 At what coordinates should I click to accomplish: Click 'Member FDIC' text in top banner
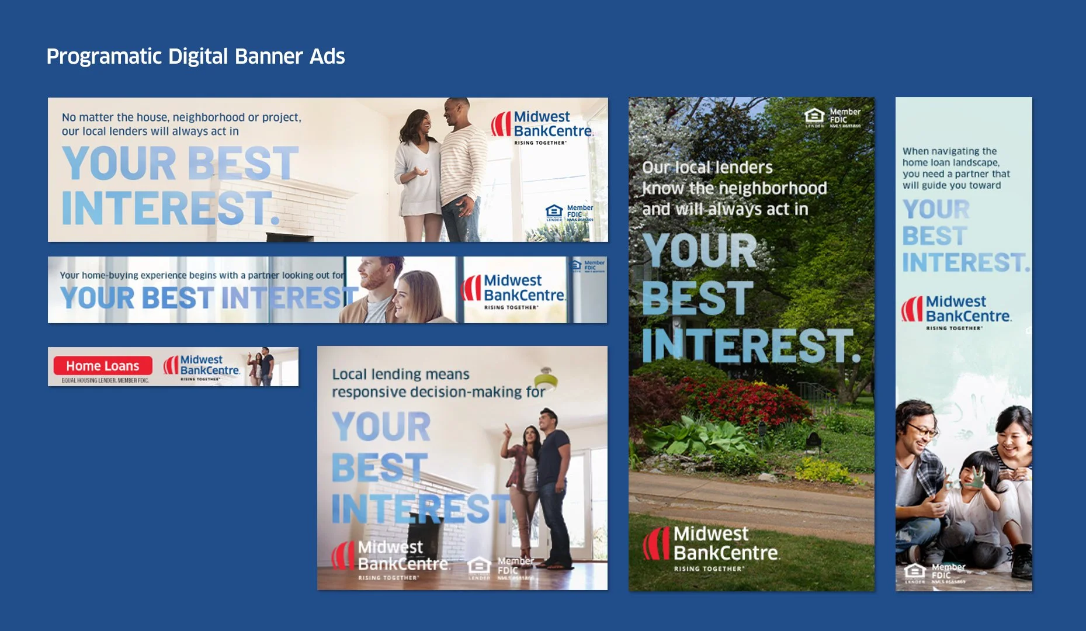(580, 212)
